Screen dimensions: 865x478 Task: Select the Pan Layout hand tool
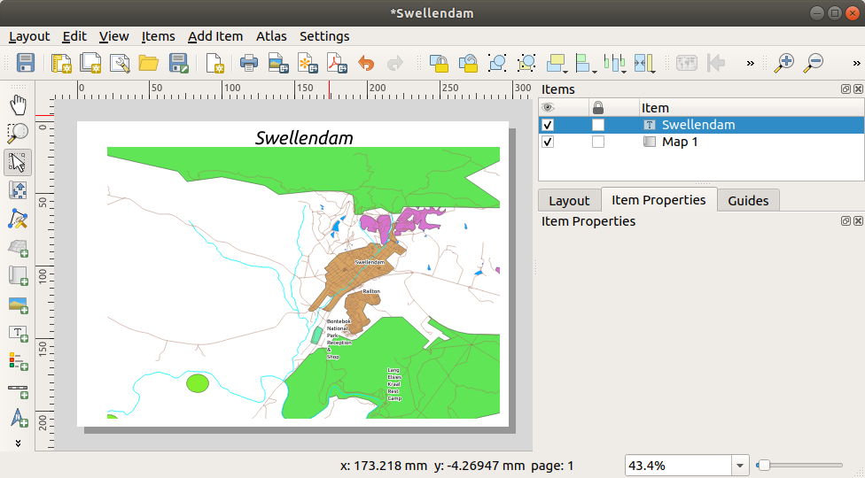pos(18,104)
